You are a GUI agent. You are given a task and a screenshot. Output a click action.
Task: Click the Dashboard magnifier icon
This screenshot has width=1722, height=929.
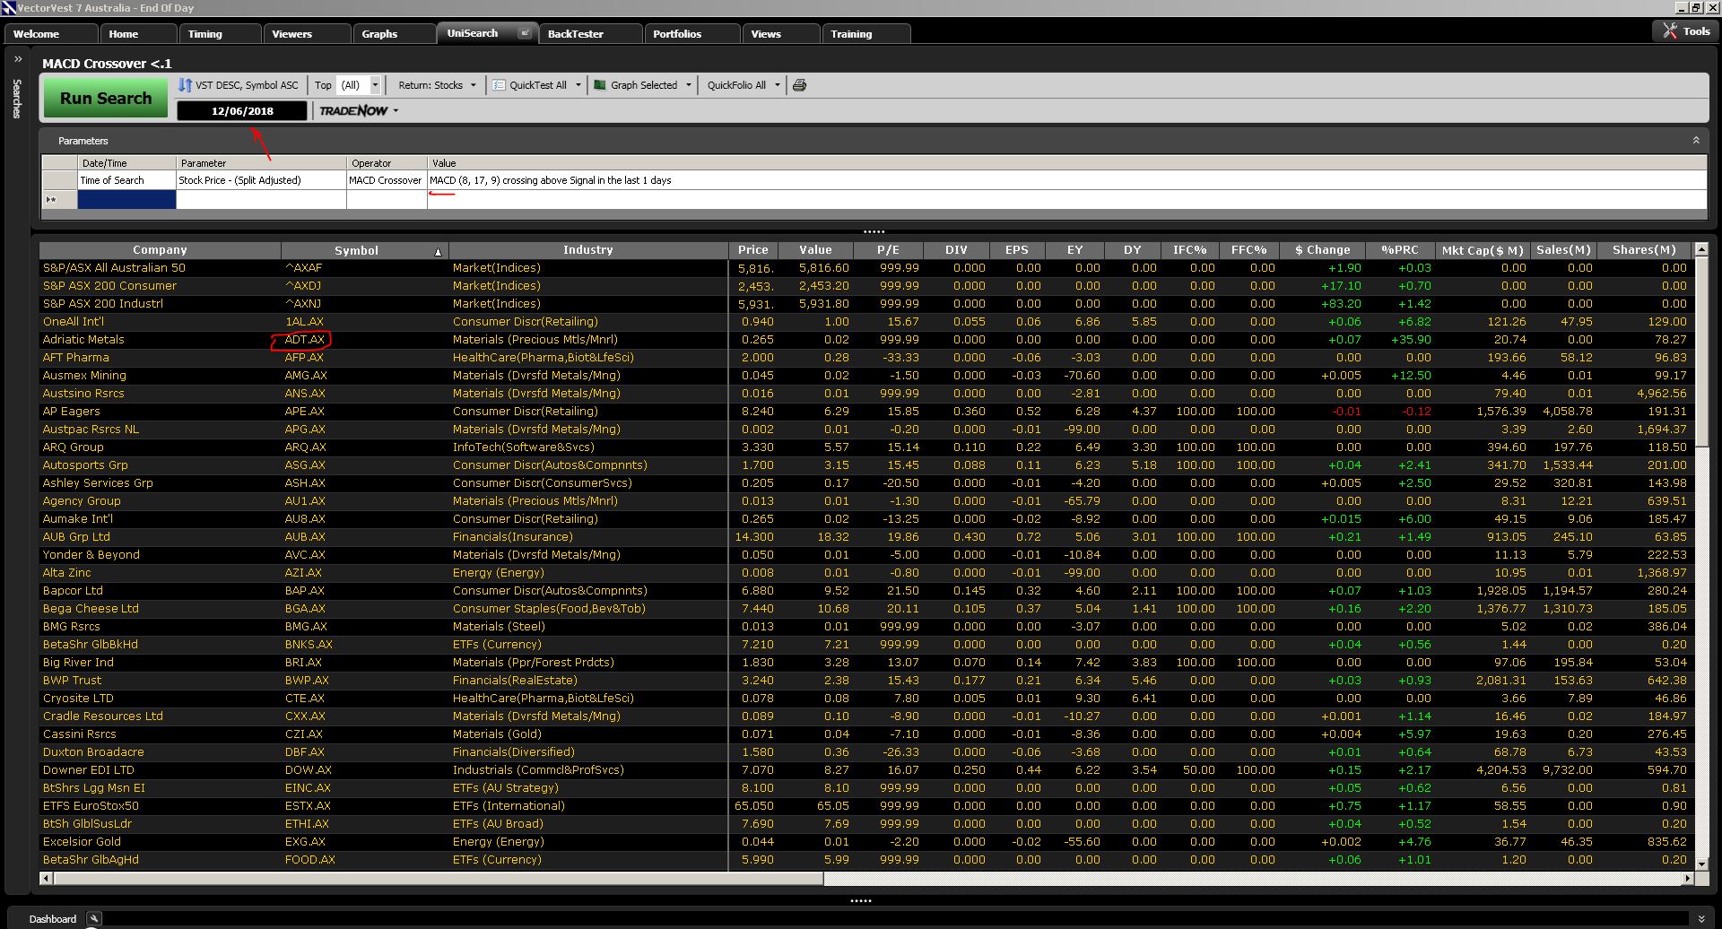coord(94,918)
